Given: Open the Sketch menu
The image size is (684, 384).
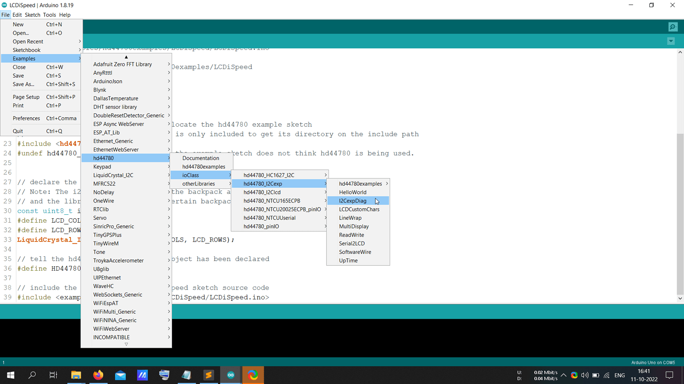Looking at the screenshot, I should click(32, 15).
